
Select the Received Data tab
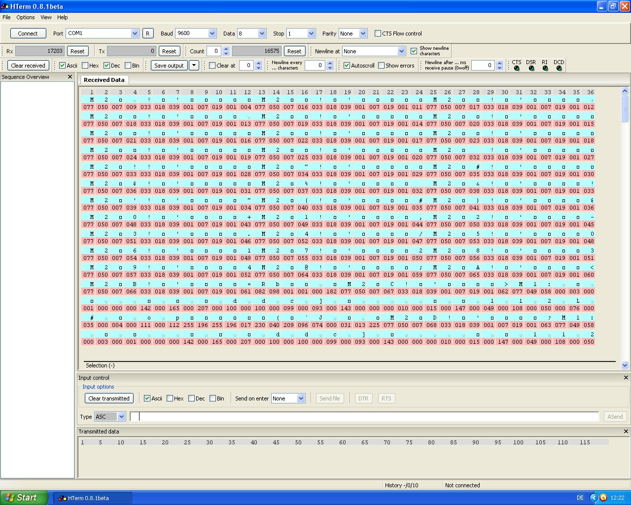(104, 80)
